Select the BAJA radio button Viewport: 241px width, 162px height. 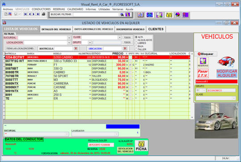[x=136, y=46]
